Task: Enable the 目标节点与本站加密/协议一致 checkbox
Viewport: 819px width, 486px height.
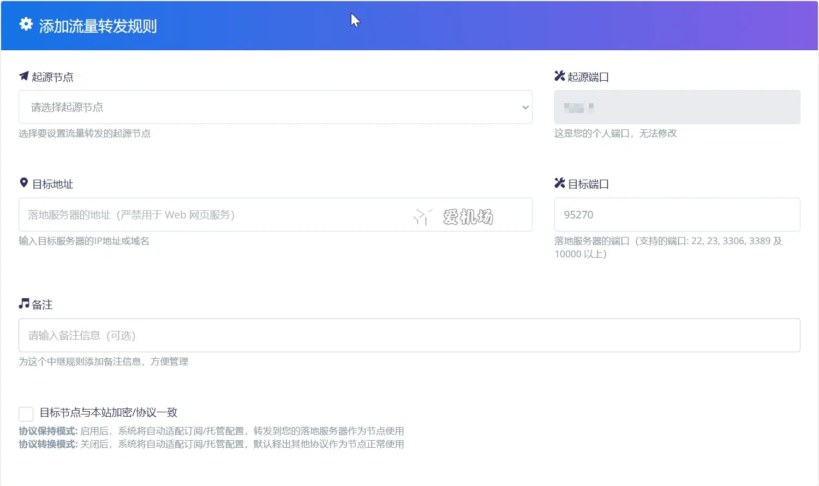Action: 26,413
